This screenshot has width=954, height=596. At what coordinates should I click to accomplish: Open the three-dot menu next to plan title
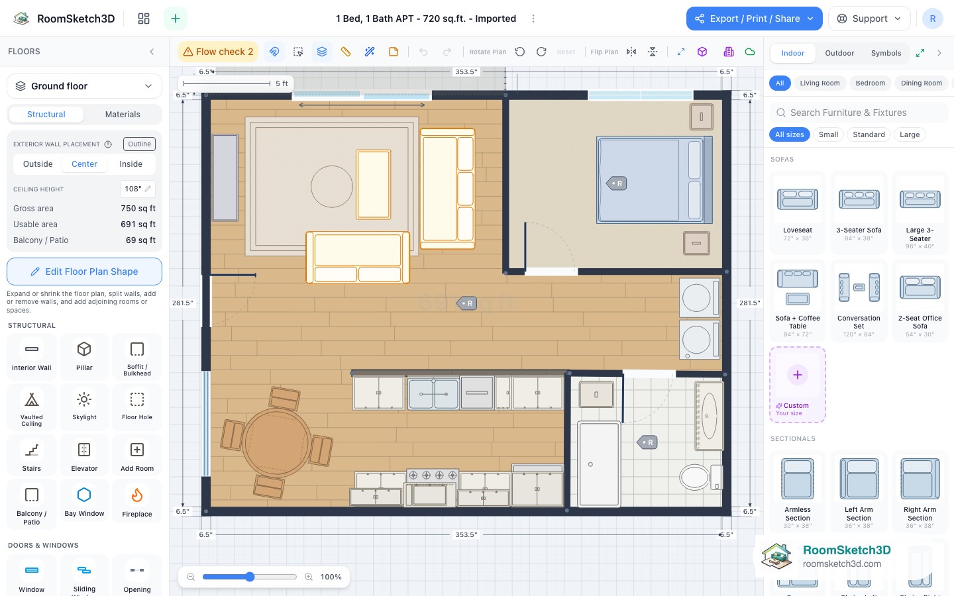coord(533,19)
